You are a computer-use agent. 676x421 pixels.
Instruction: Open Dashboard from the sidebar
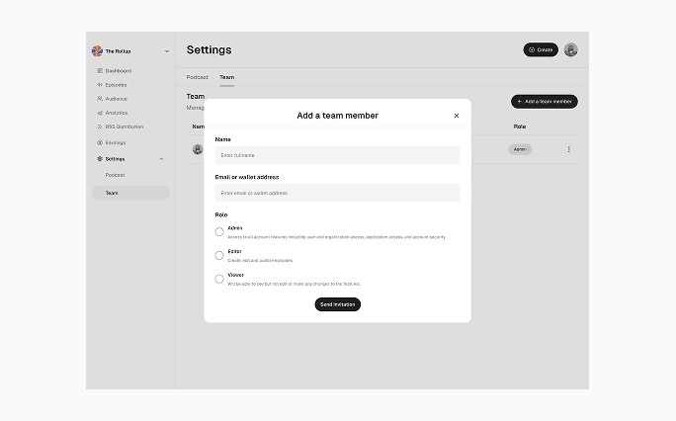pyautogui.click(x=118, y=71)
